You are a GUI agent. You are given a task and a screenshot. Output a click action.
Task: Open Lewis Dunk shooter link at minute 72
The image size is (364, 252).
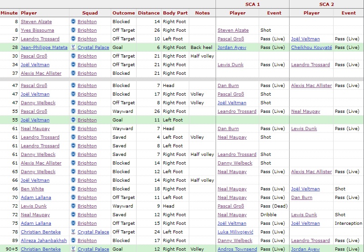pyautogui.click(x=34, y=206)
